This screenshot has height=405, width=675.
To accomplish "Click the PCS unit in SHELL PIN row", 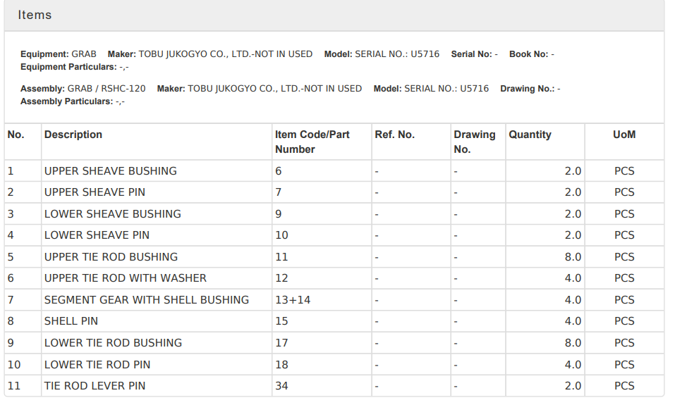I will (624, 321).
